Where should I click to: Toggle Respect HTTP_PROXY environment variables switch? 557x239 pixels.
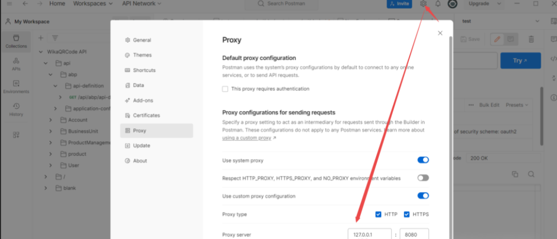point(423,178)
